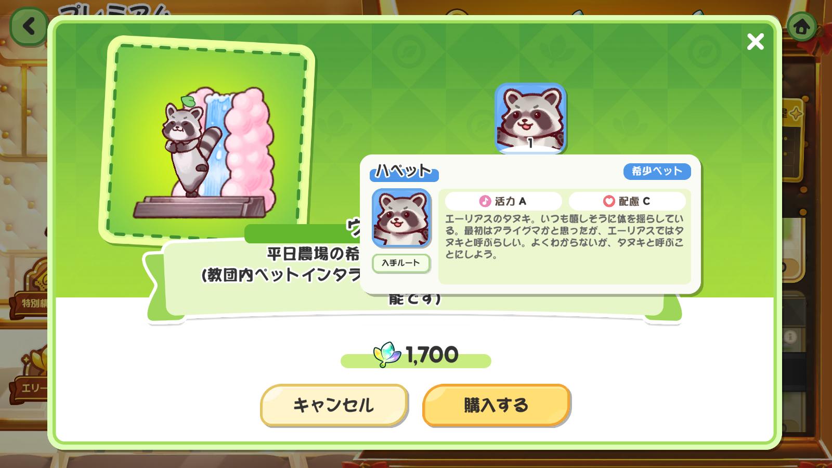The width and height of the screenshot is (832, 468).
Task: Select the raccoon portrait in pet tooltip
Action: coord(401,218)
